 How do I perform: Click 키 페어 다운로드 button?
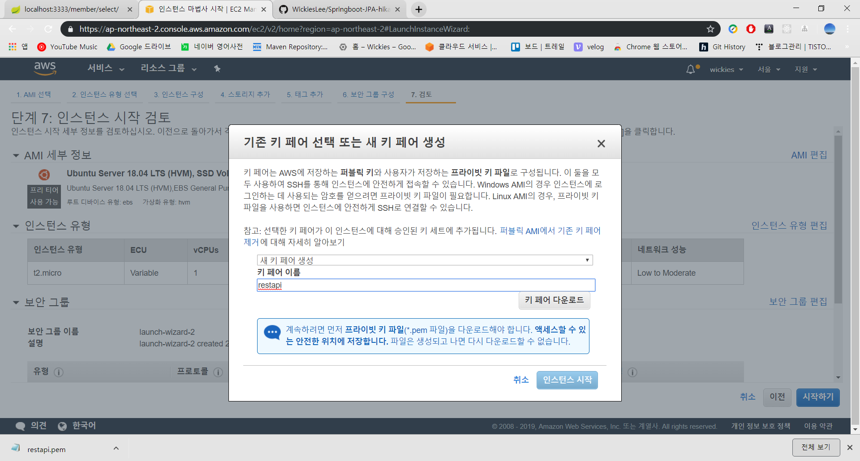tap(554, 300)
